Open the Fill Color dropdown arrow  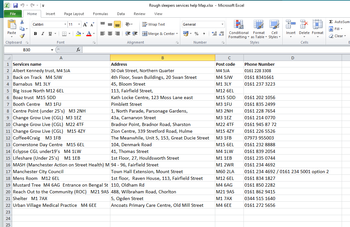(x=83, y=34)
